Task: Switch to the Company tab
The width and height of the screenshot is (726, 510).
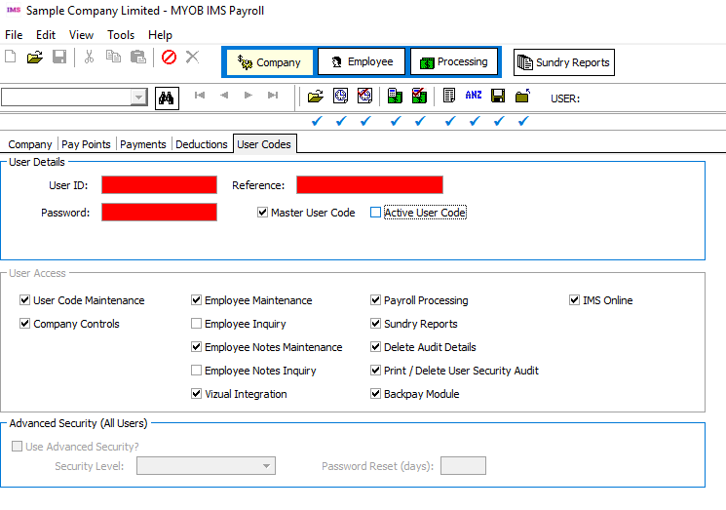Action: [x=30, y=144]
